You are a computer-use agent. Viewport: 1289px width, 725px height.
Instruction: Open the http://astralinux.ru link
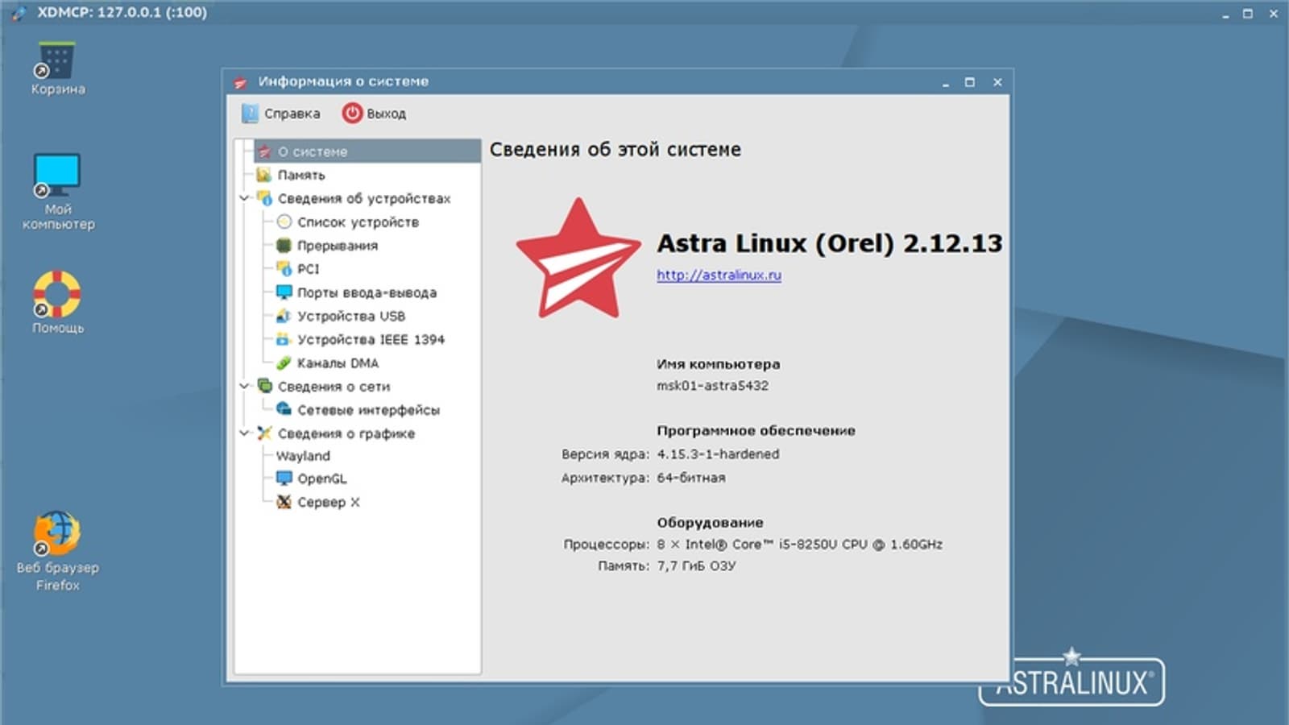pyautogui.click(x=719, y=275)
